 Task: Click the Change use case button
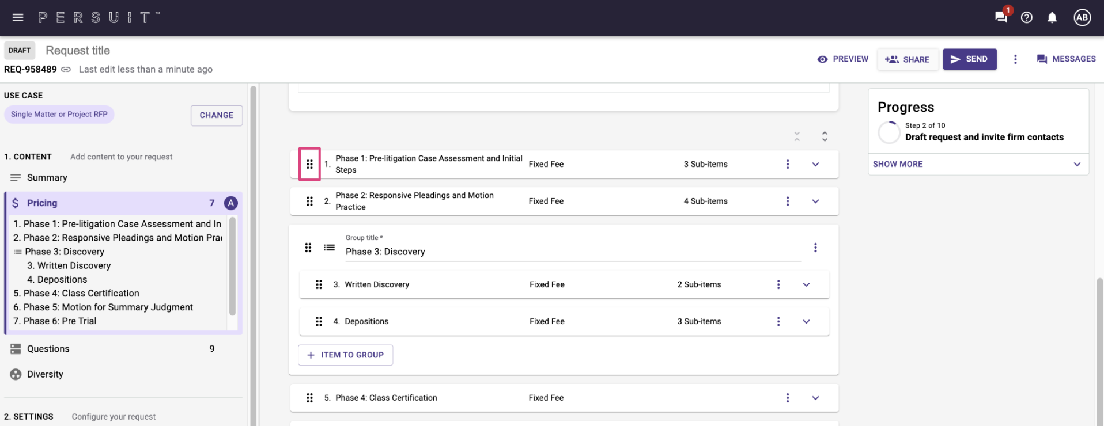click(x=217, y=115)
